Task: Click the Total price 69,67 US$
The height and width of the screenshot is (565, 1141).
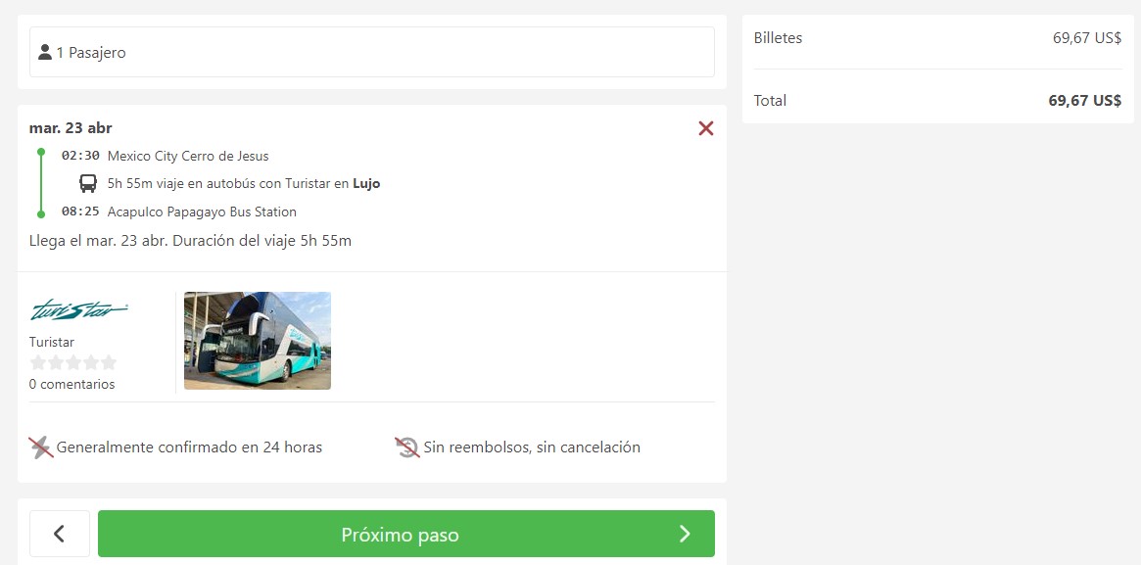Action: pos(1084,100)
